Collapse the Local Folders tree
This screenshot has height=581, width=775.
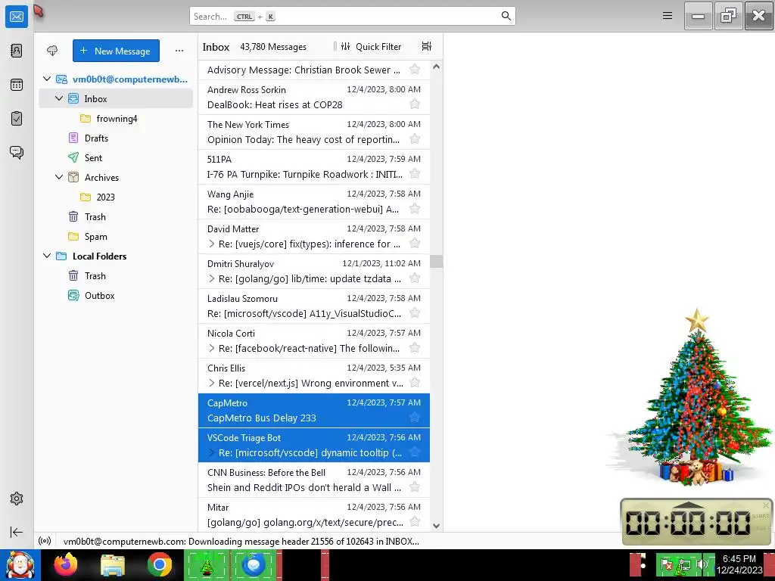[x=47, y=256]
